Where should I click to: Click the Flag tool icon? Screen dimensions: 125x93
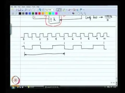click(x=81, y=10)
